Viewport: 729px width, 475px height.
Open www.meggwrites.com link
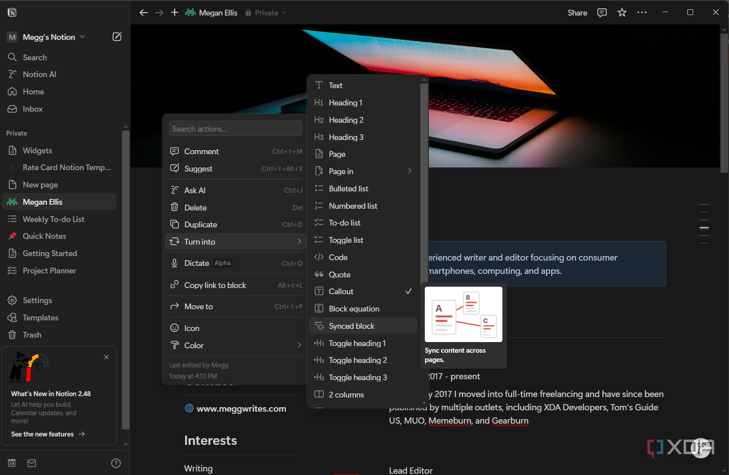click(x=241, y=409)
